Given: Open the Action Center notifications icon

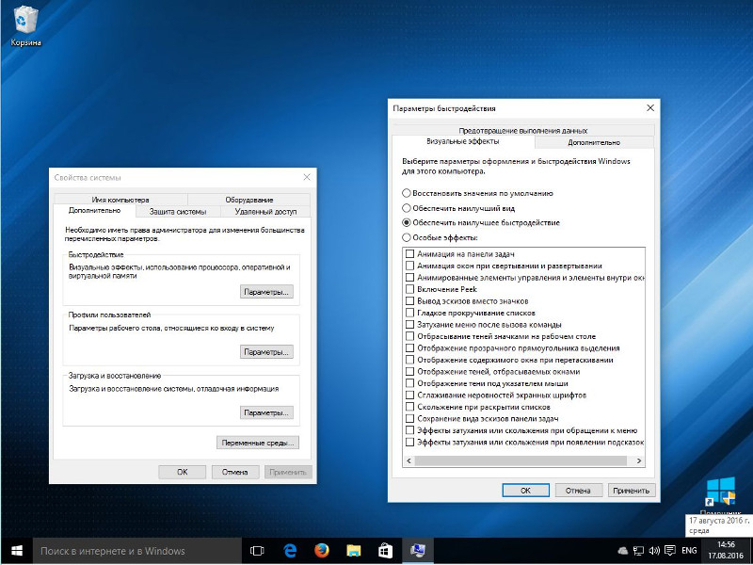Looking at the screenshot, I should point(670,551).
